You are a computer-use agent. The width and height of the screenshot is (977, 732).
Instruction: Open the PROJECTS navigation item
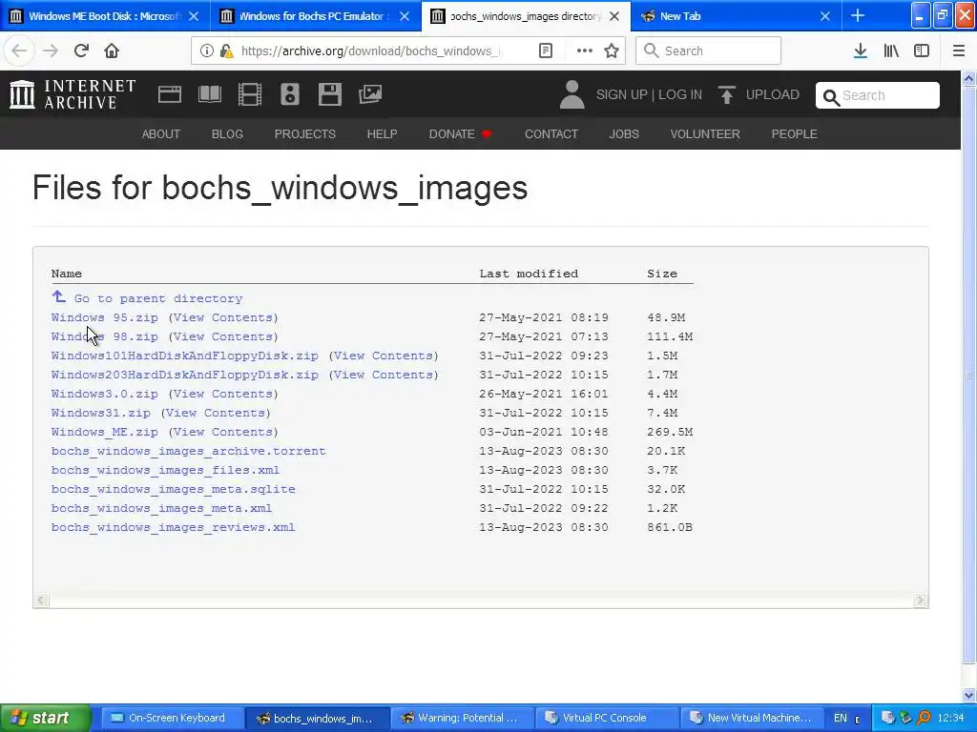(304, 133)
